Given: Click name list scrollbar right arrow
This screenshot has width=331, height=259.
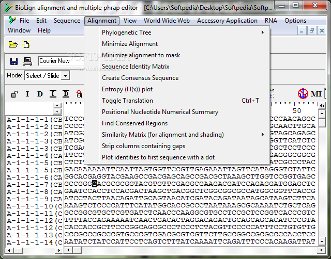Looking at the screenshot, I should pyautogui.click(x=59, y=250).
